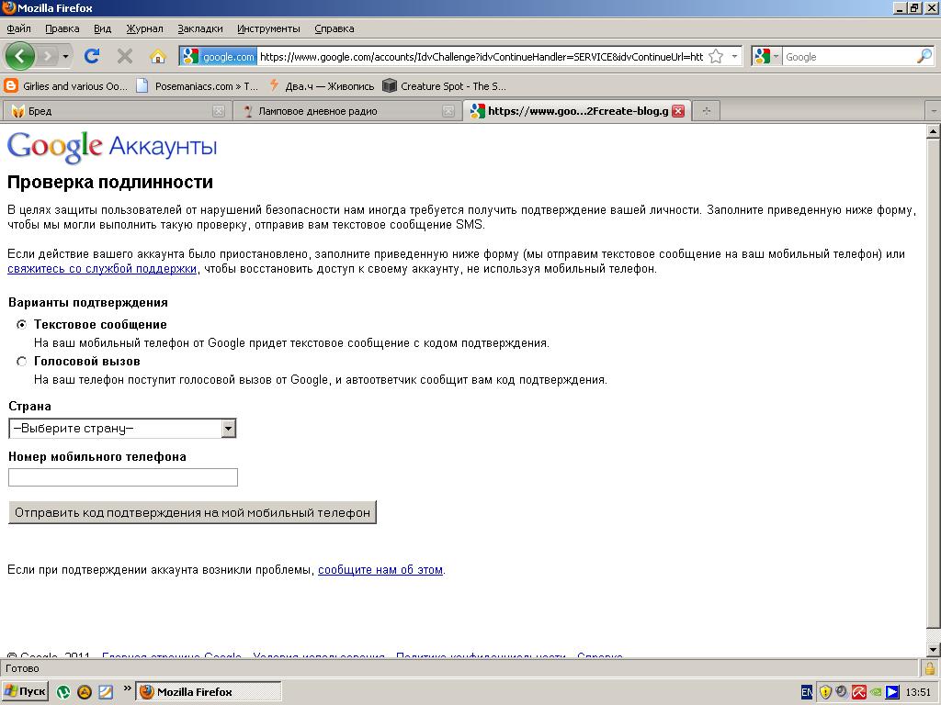Click the vertical scrollbar thumb
The height and width of the screenshot is (705, 941).
tap(933, 384)
